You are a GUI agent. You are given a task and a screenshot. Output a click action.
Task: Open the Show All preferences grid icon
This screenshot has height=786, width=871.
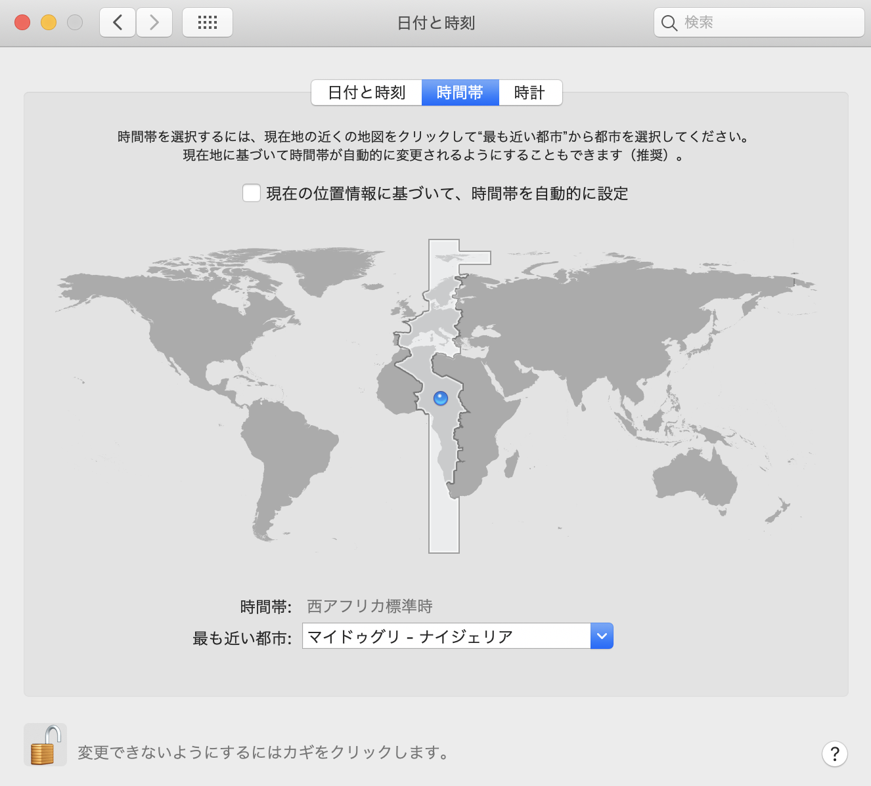[207, 22]
